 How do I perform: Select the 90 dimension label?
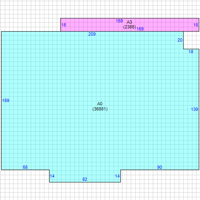click(160, 167)
